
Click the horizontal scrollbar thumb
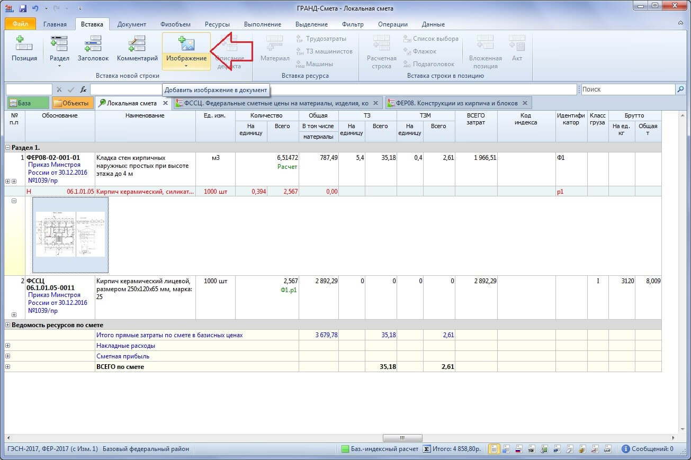402,438
